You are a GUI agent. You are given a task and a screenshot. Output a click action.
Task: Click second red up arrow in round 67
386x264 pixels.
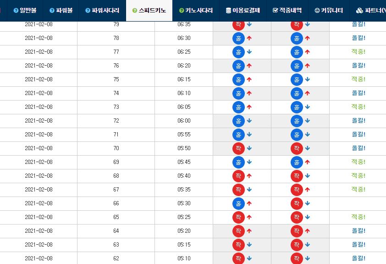tap(308, 190)
